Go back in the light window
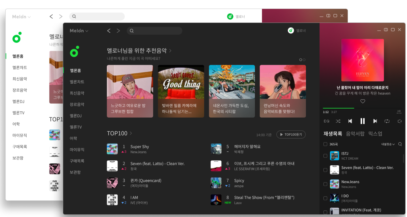 51,17
